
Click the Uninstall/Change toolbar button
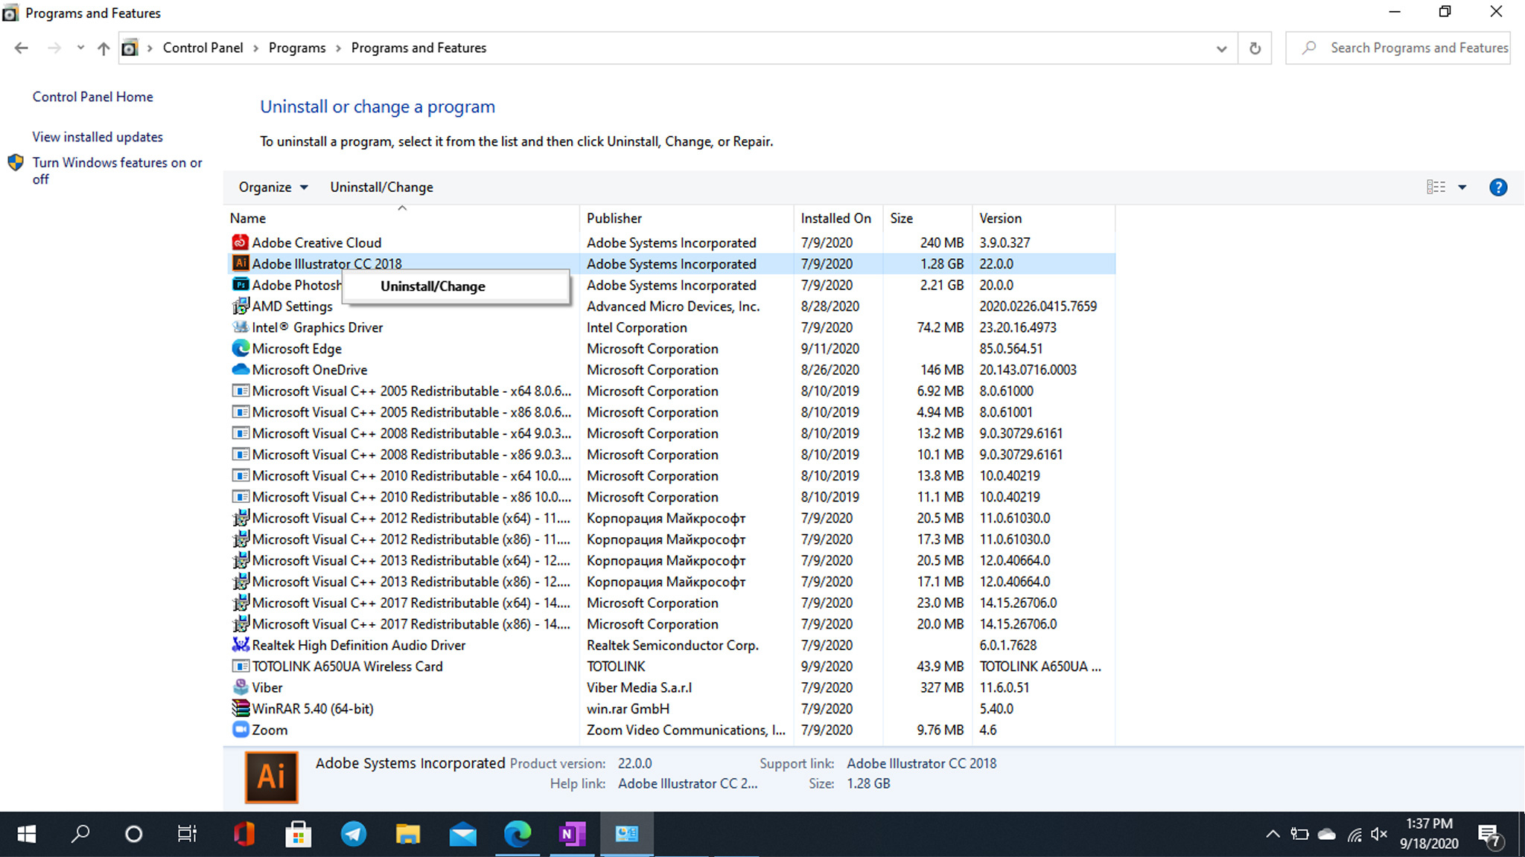tap(381, 187)
